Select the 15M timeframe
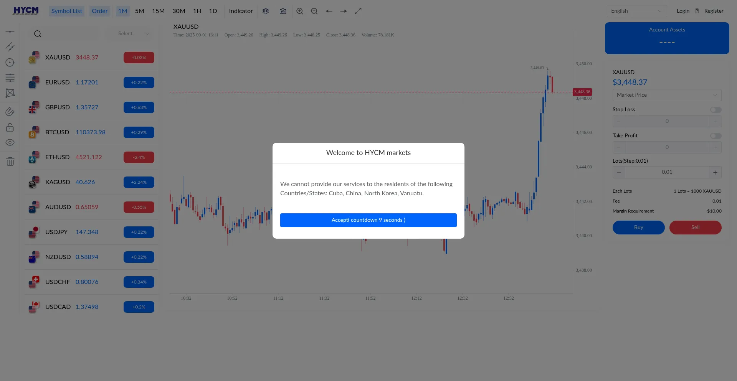The image size is (737, 381). tap(158, 11)
